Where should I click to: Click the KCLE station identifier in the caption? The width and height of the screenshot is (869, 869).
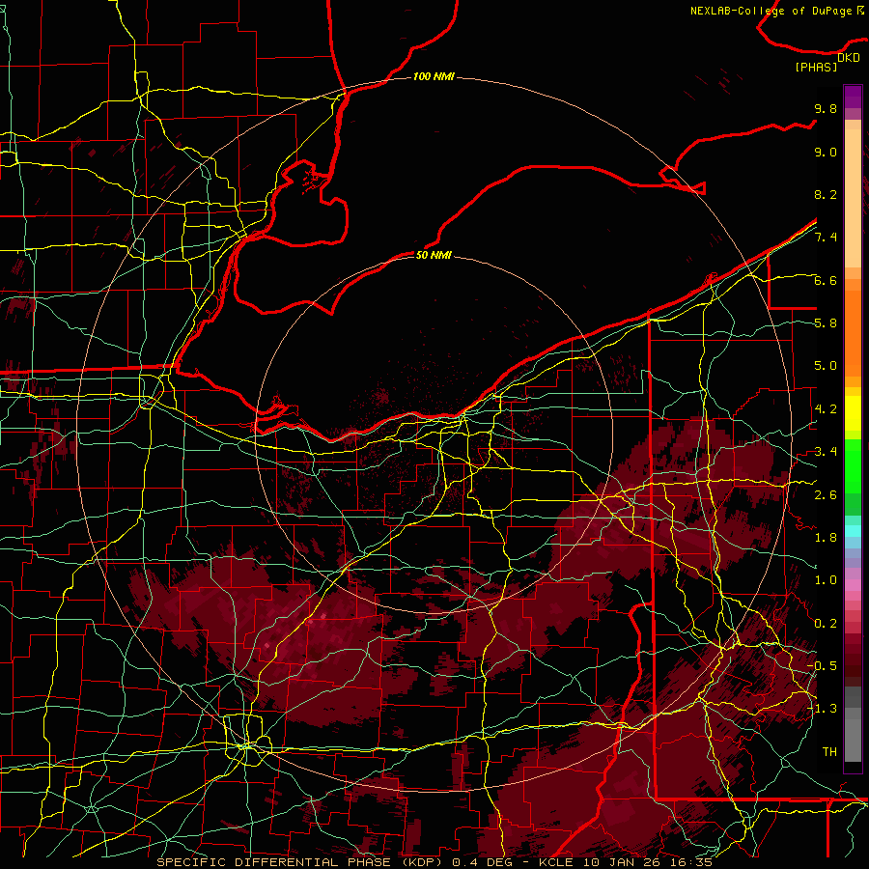tap(556, 862)
